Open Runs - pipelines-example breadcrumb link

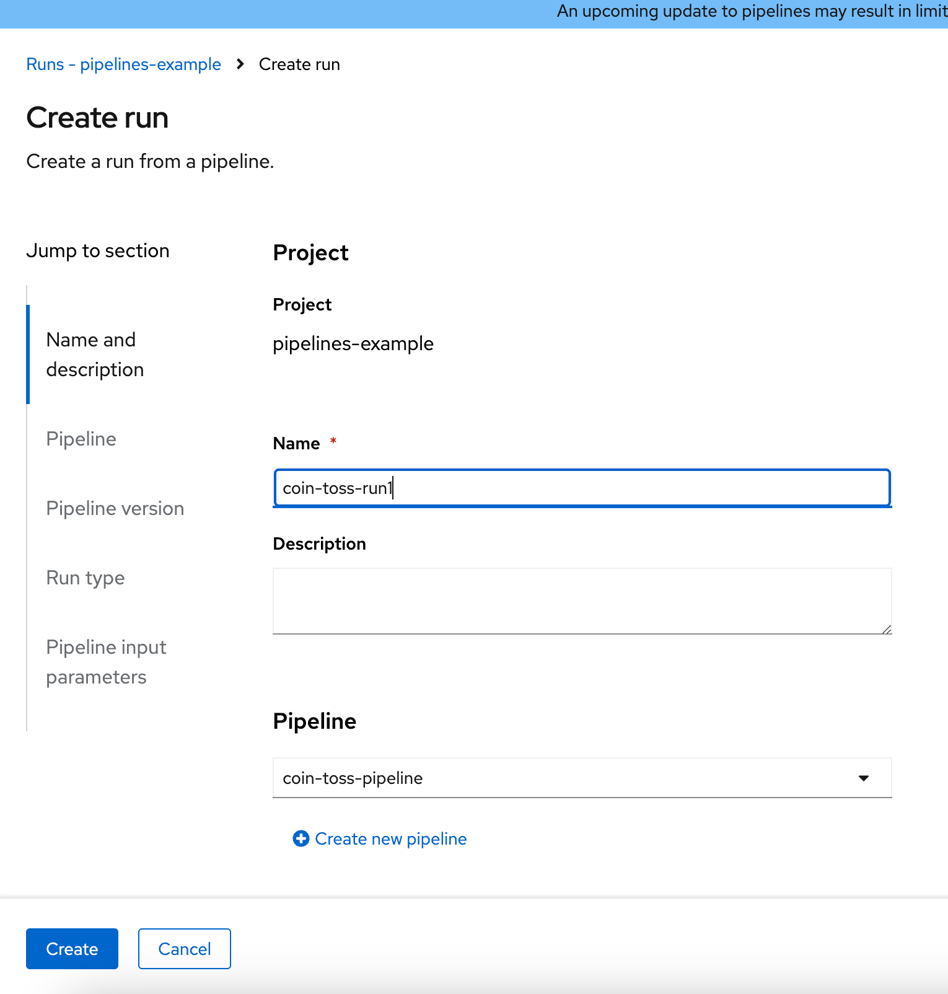coord(123,64)
